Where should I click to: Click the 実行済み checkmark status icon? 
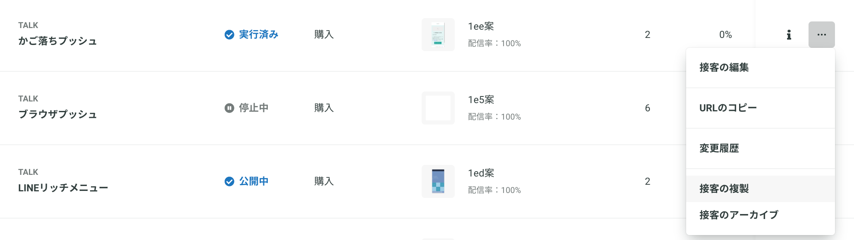pos(229,35)
